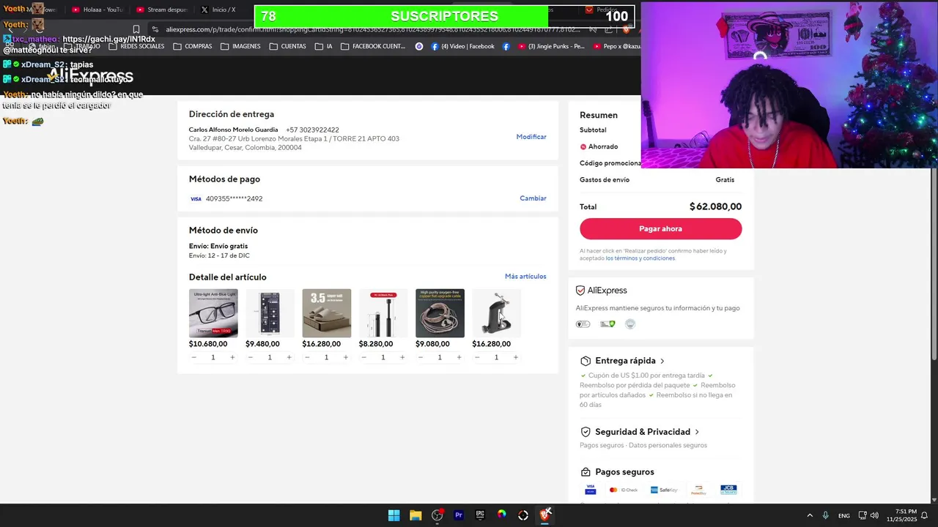Image resolution: width=938 pixels, height=527 pixels.
Task: Open the COMPRAS bookmarks folder
Action: tap(193, 46)
